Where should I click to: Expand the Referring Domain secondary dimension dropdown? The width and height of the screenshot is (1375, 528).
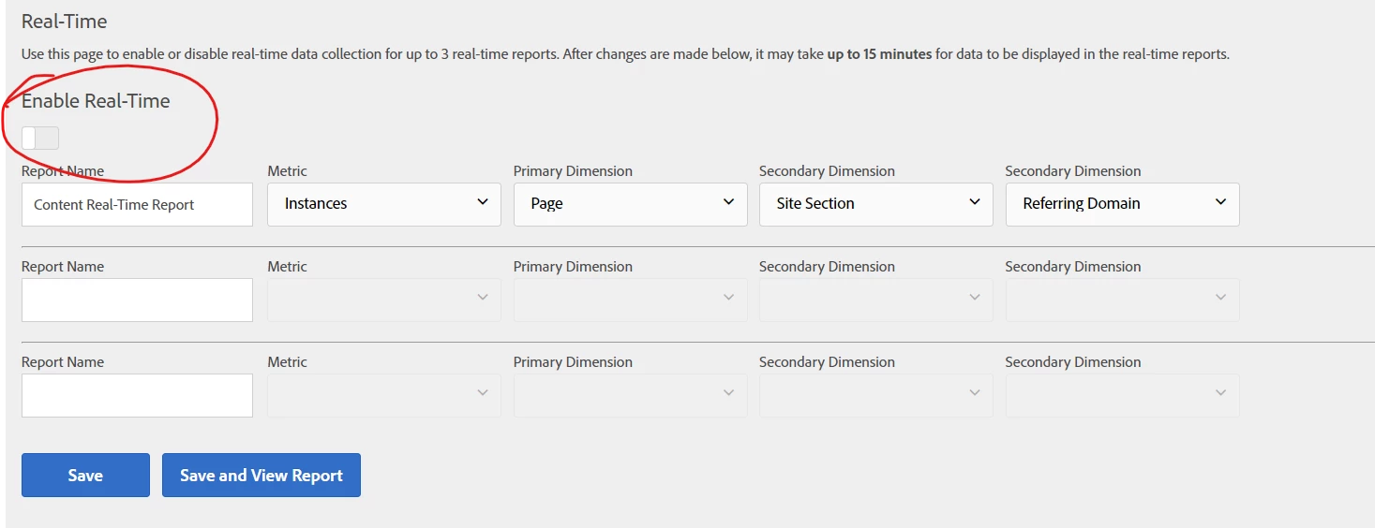pyautogui.click(x=1122, y=204)
